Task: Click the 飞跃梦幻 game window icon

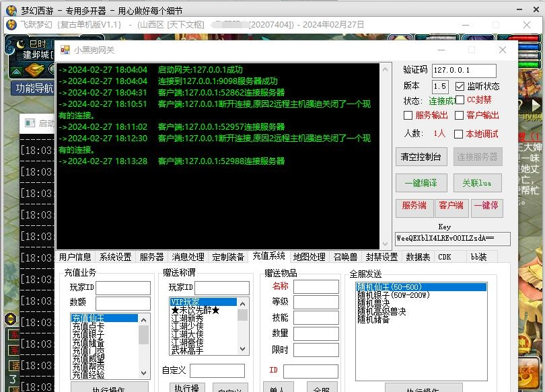Action: point(11,24)
